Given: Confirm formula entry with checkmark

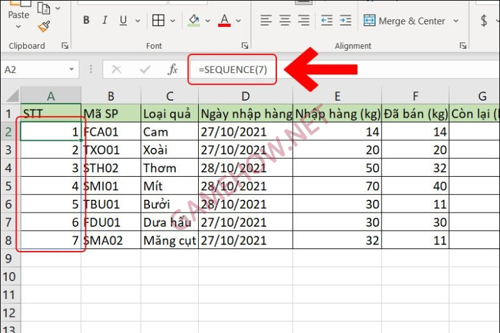Looking at the screenshot, I should pyautogui.click(x=145, y=69).
